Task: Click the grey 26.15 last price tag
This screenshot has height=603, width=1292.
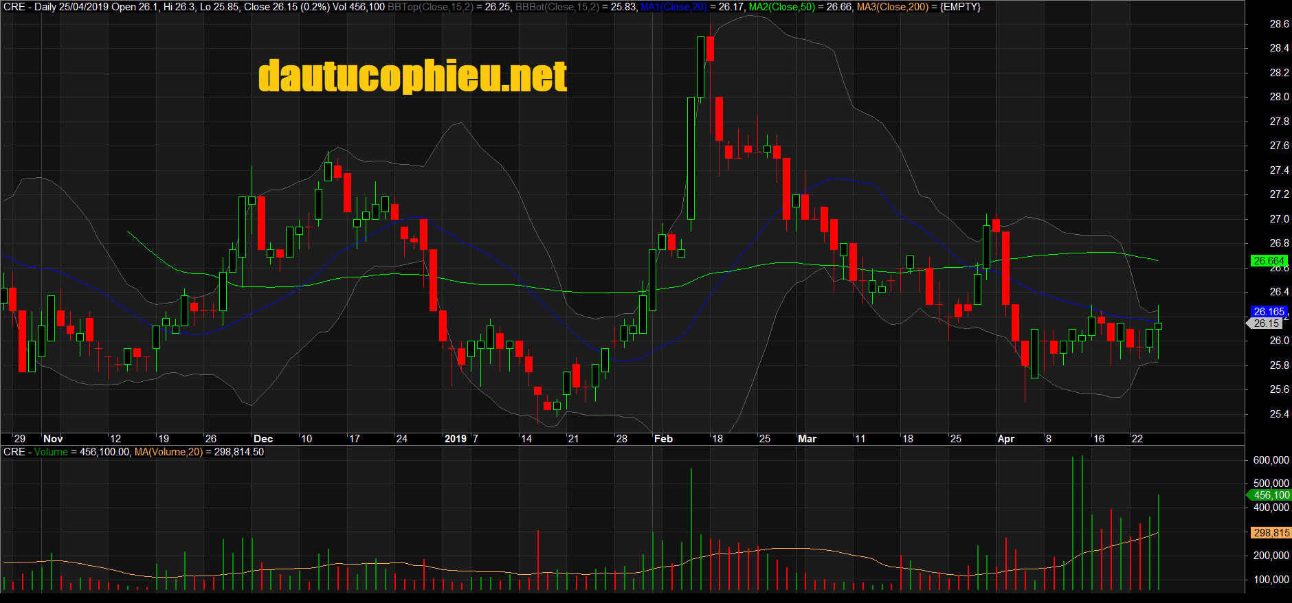Action: 1267,323
